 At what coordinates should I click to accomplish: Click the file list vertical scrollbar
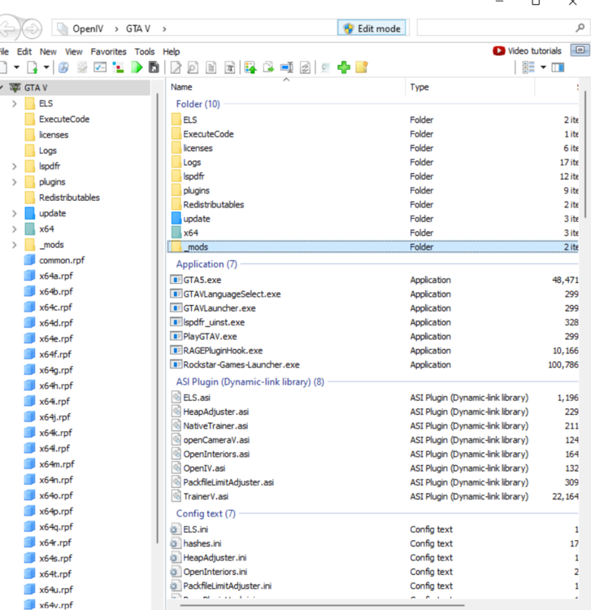584,154
